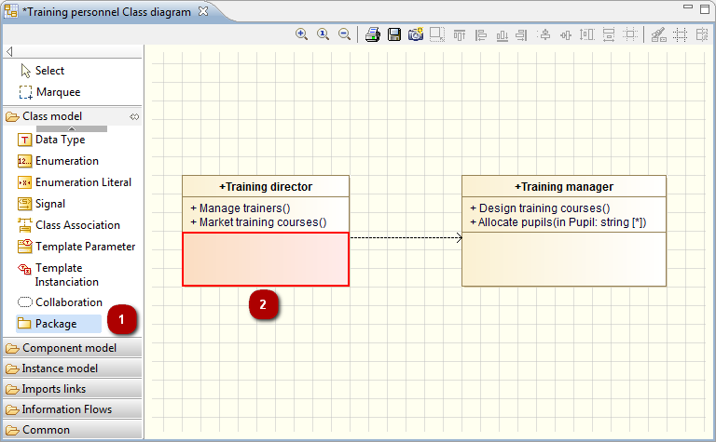Collapse the Class model drawer header
This screenshot has height=442, width=716.
coord(52,116)
